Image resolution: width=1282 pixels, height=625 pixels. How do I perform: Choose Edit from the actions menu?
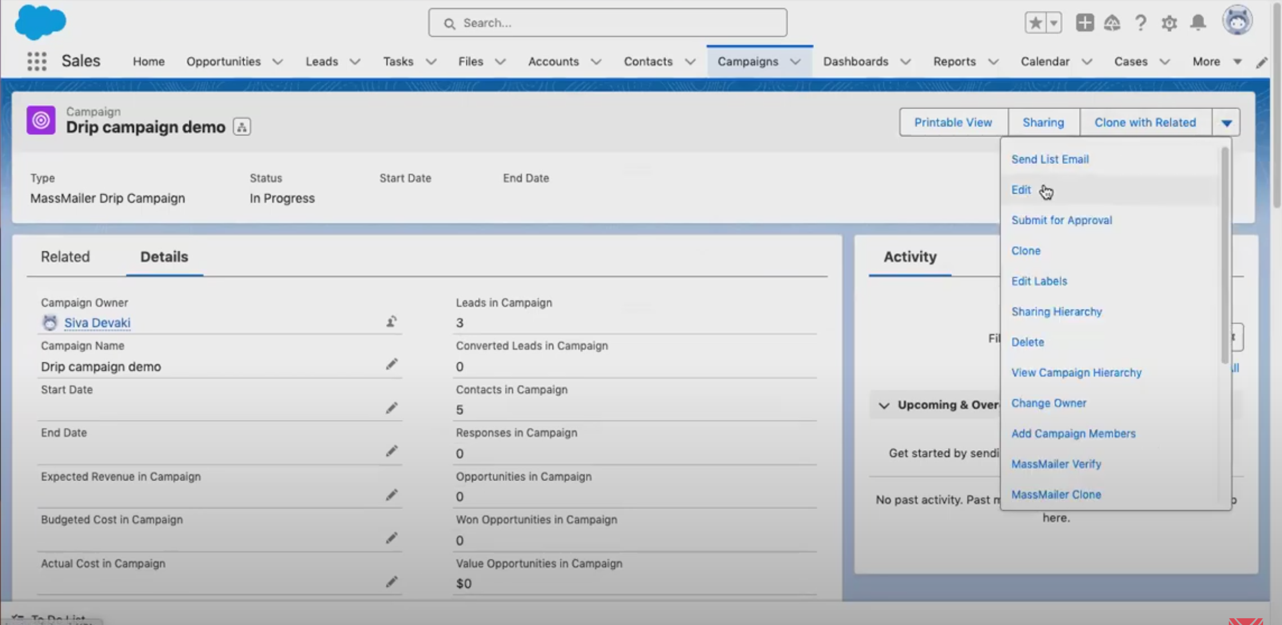tap(1021, 190)
